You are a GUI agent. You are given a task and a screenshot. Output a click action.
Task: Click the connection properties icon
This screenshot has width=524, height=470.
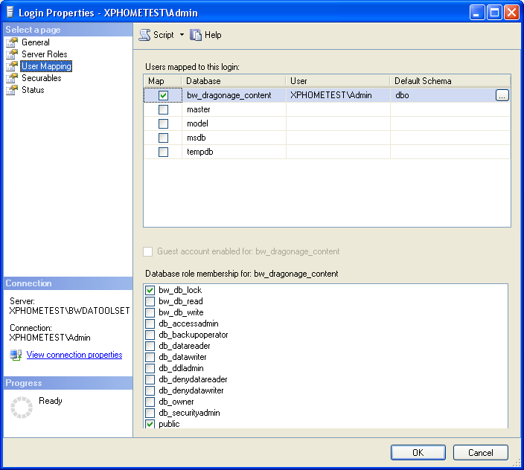click(16, 355)
